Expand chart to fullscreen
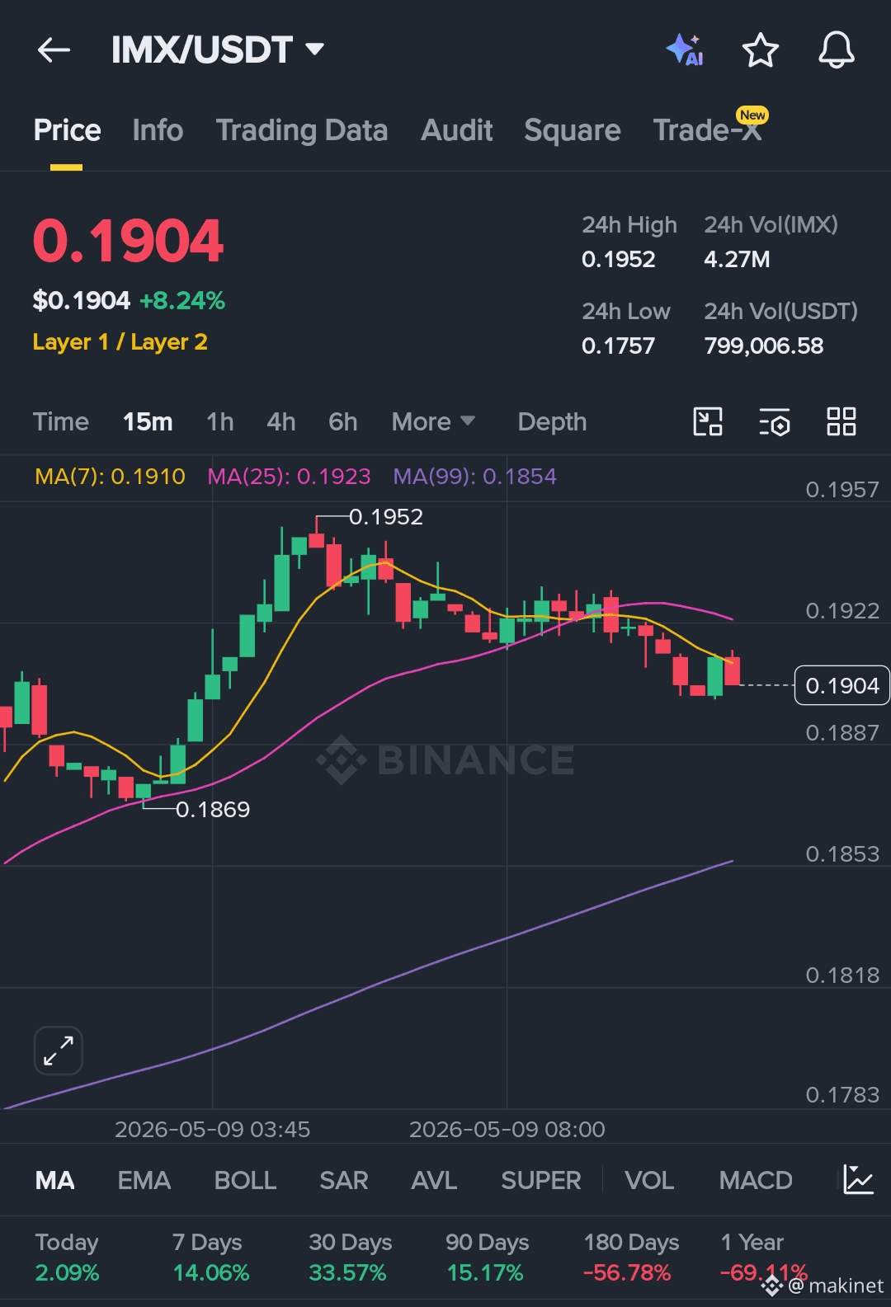Image resolution: width=891 pixels, height=1307 pixels. pos(59,1051)
